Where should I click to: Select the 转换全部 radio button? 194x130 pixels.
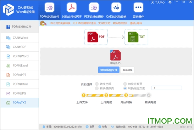pyautogui.click(x=96, y=84)
